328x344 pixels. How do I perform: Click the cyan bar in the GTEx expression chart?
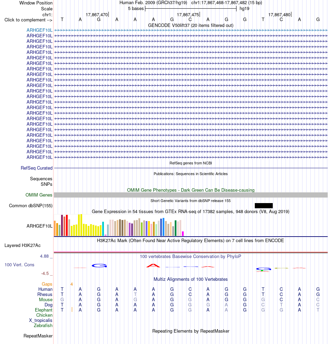click(x=103, y=229)
